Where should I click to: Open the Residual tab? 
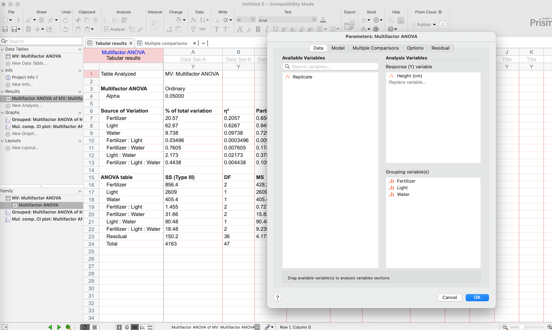click(x=440, y=48)
